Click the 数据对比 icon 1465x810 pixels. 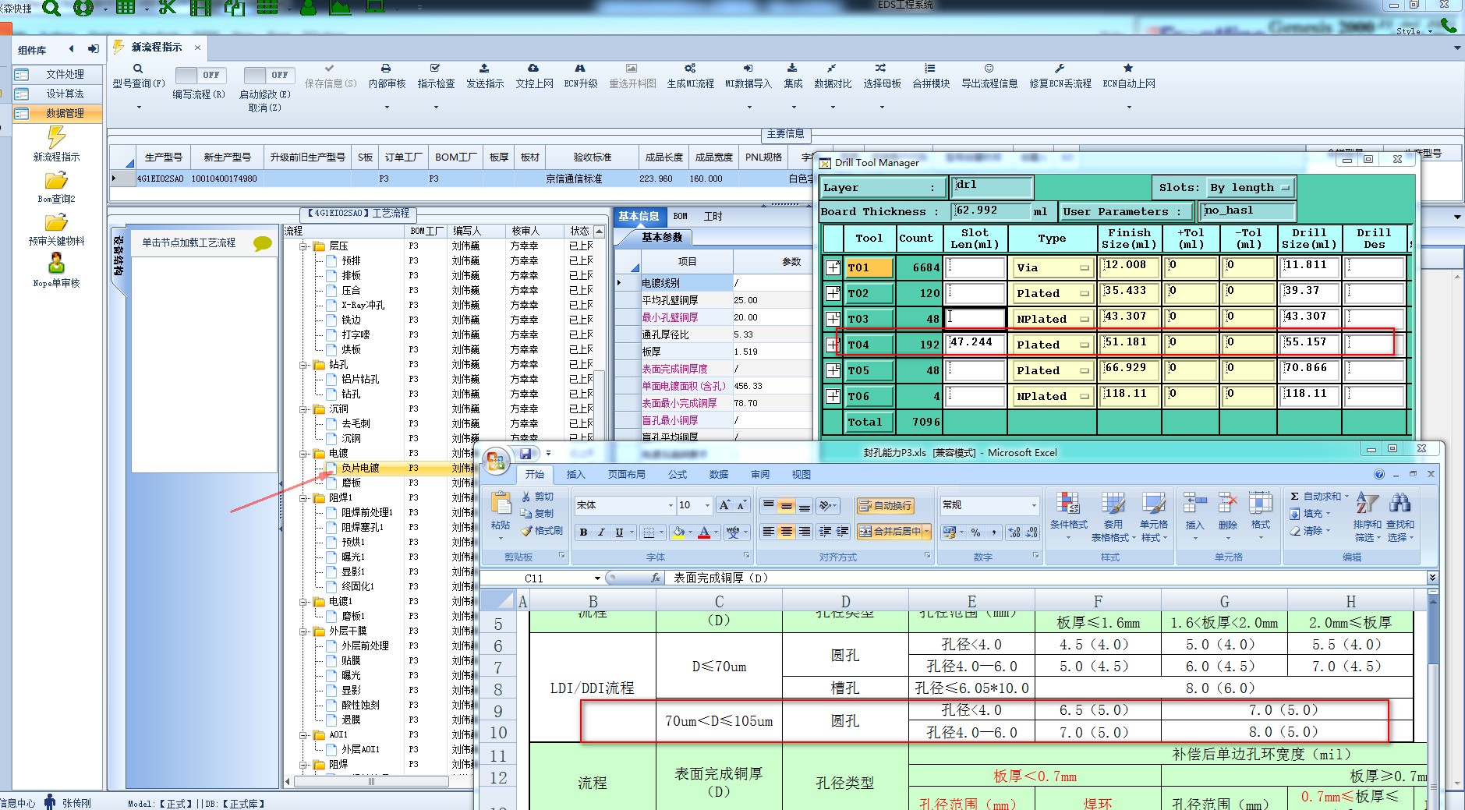tap(832, 69)
